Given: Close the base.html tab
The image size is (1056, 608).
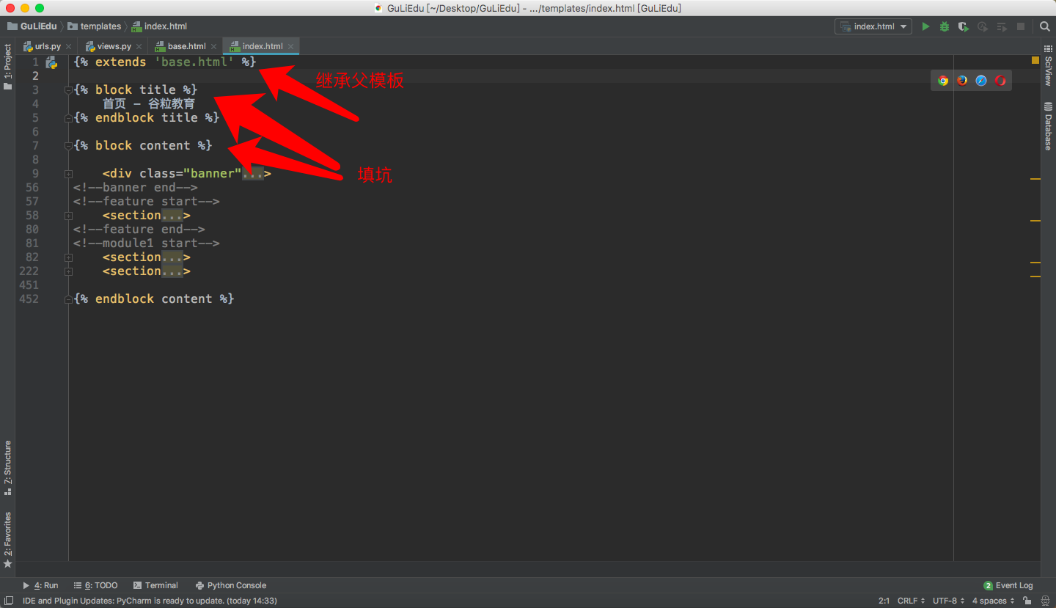Looking at the screenshot, I should pyautogui.click(x=214, y=46).
